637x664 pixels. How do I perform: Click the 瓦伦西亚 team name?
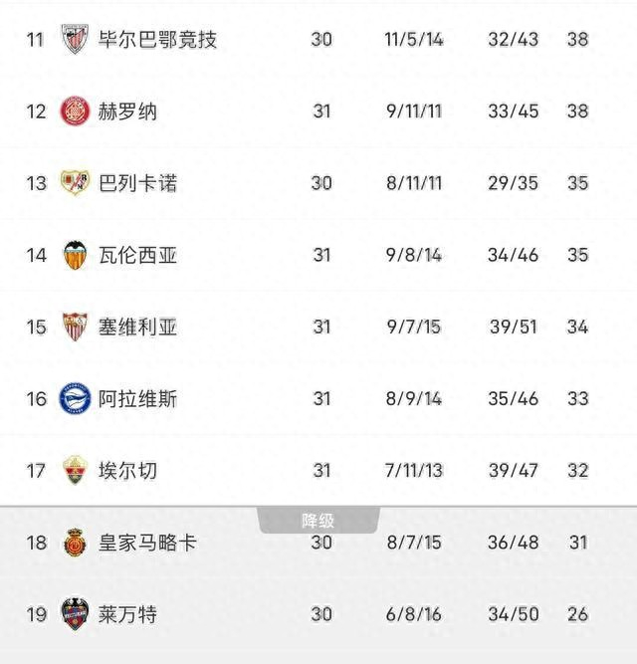137,255
